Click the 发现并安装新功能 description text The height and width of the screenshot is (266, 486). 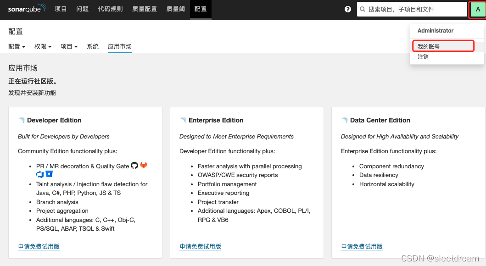click(32, 93)
